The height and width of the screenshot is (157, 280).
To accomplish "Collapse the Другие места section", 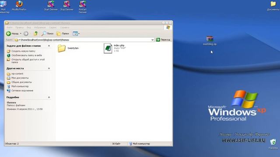I will [x=49, y=68].
